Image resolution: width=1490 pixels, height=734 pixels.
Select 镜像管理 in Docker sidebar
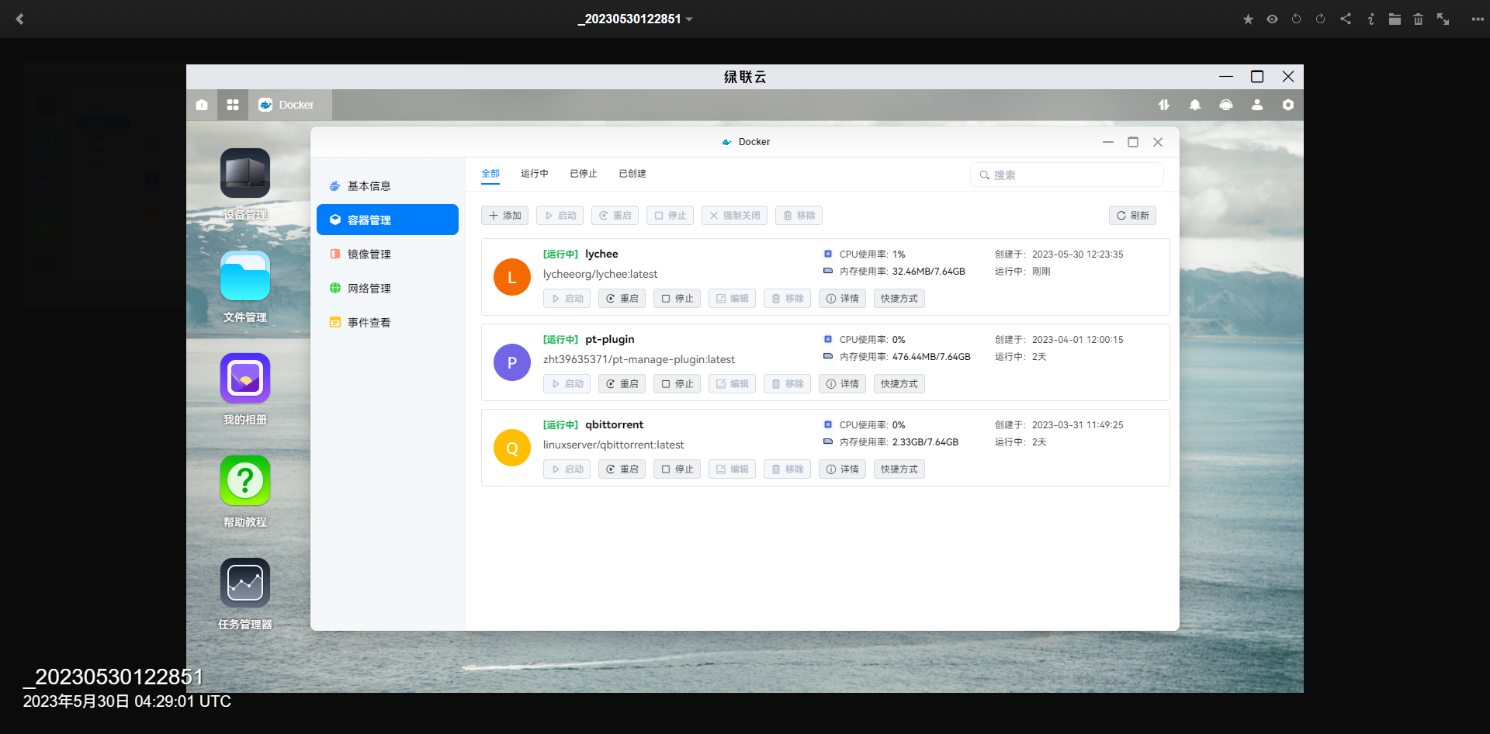click(x=387, y=254)
